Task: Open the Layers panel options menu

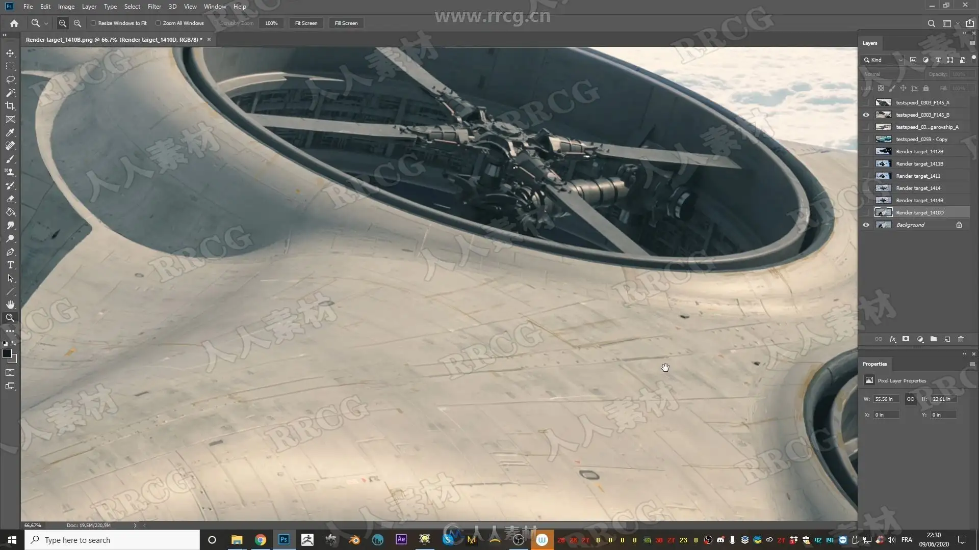Action: [972, 43]
